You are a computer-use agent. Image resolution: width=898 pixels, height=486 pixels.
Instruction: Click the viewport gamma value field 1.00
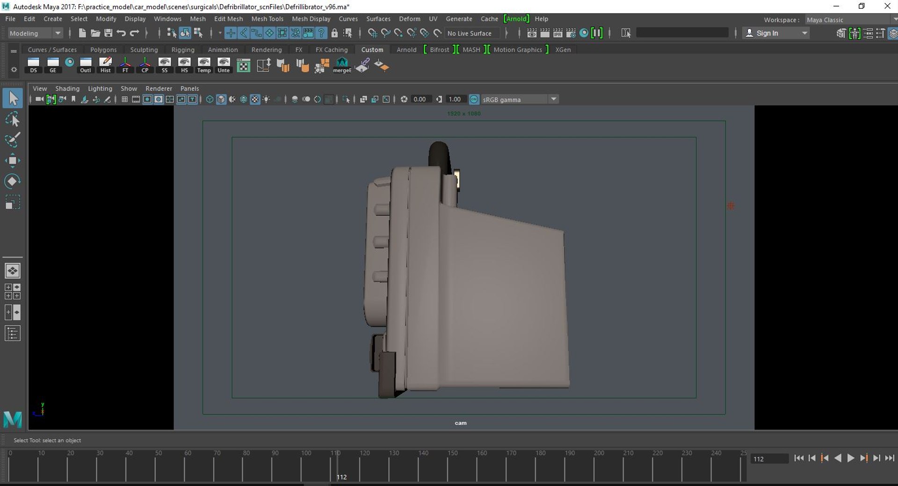[456, 99]
